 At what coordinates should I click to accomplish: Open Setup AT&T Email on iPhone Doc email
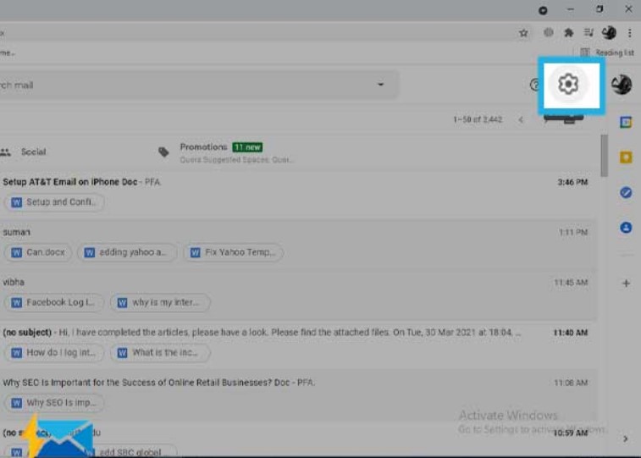[x=296, y=182]
